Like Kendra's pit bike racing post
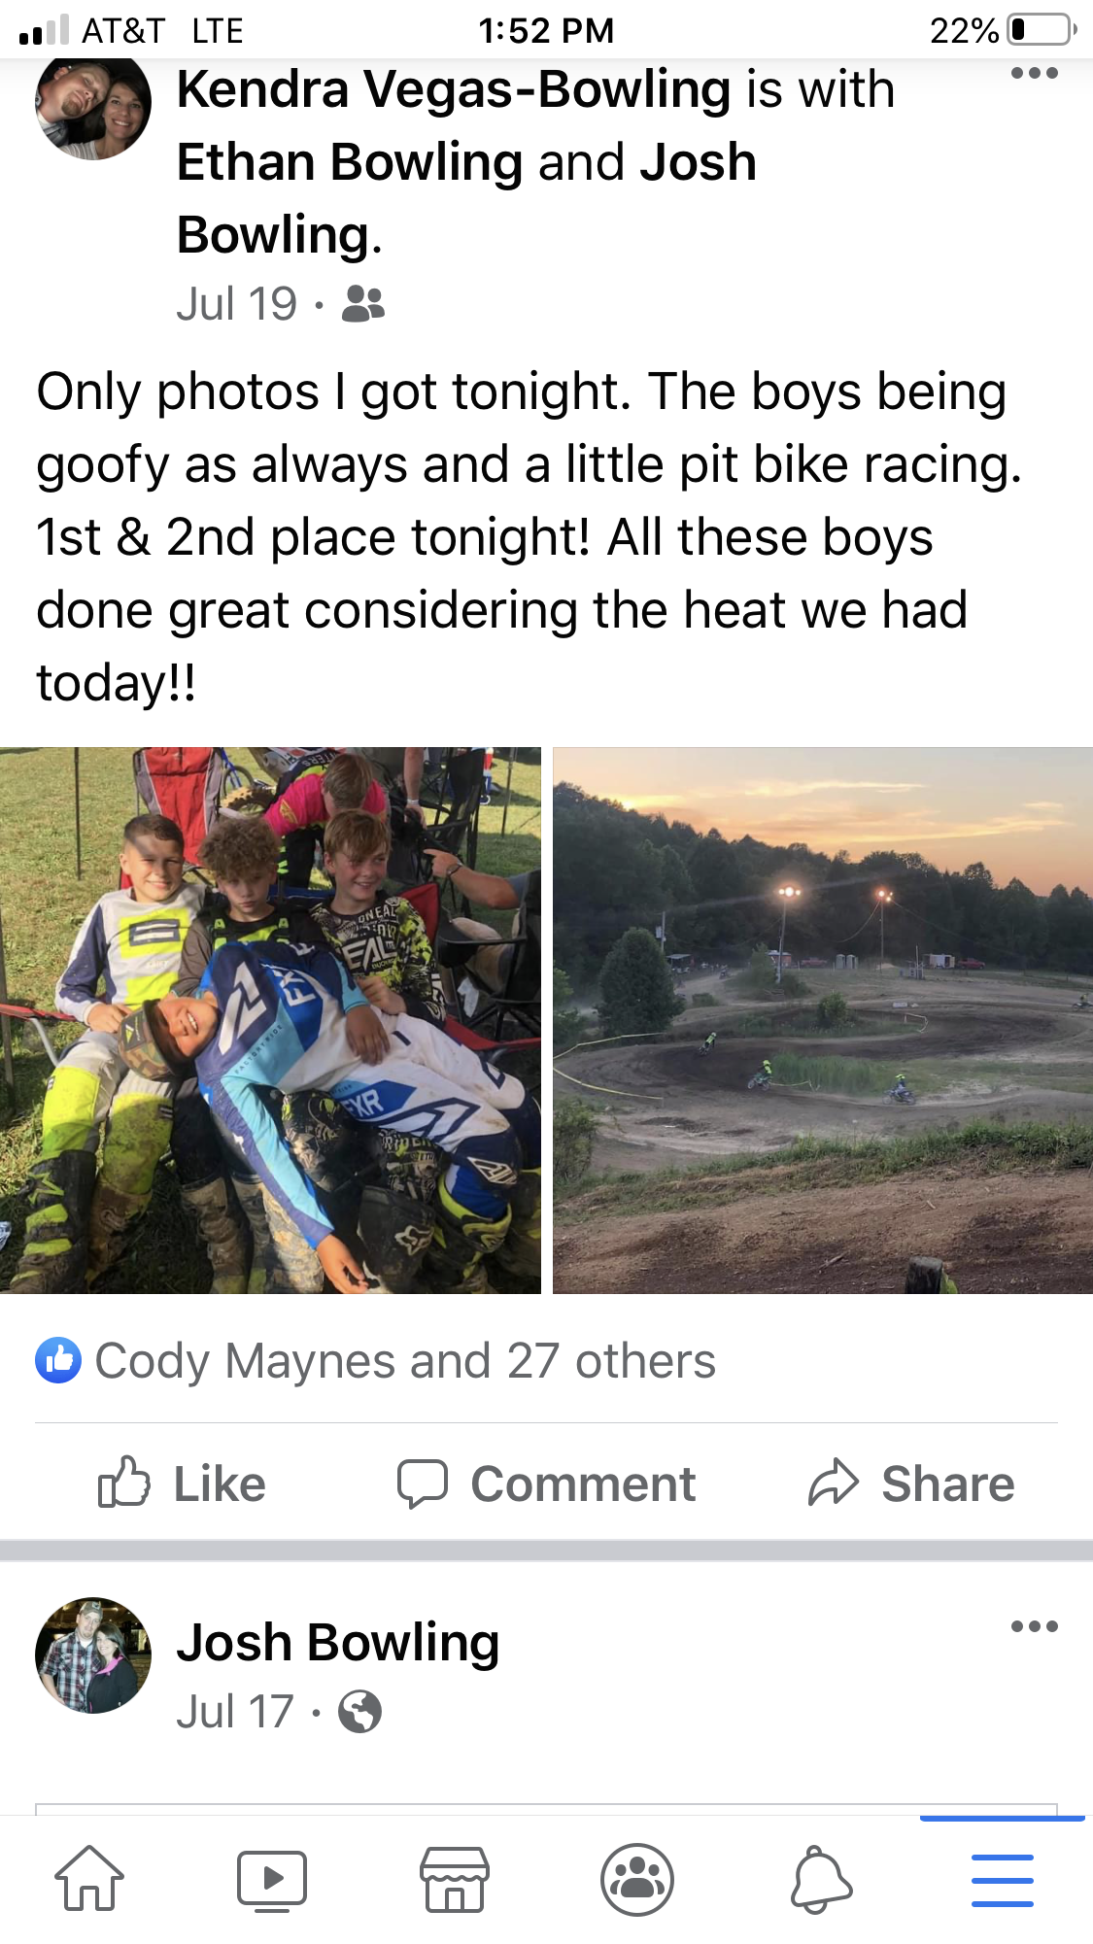Image resolution: width=1093 pixels, height=1944 pixels. (x=182, y=1484)
